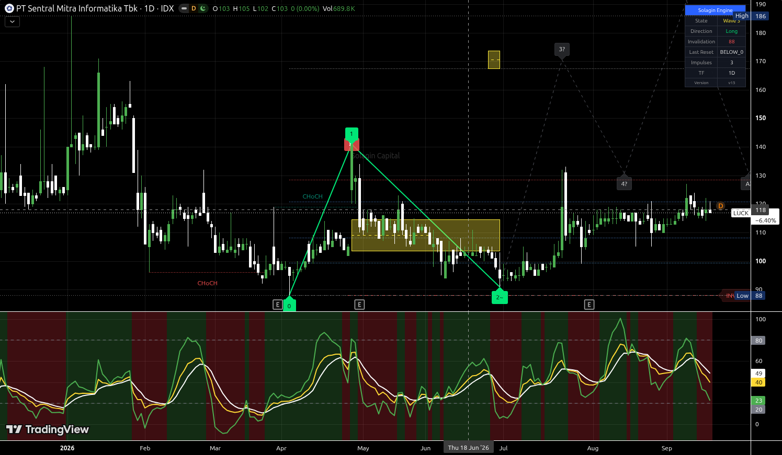Click the red CHoCH label
This screenshot has height=455, width=782.
207,283
